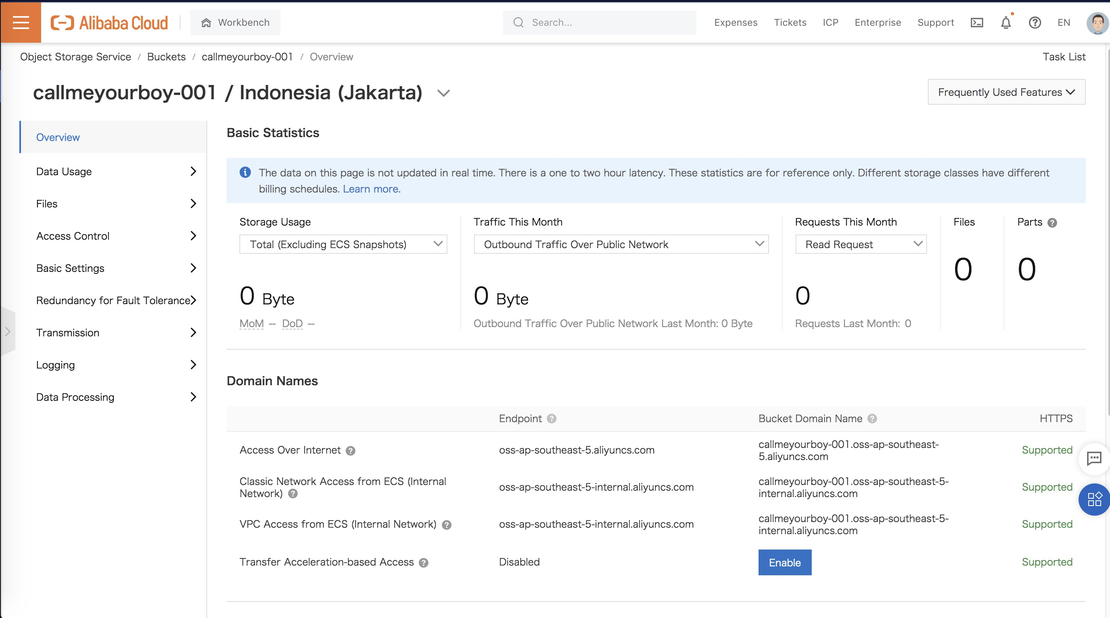1110x618 pixels.
Task: Click help icon beside Access Over Internet
Action: tap(350, 450)
